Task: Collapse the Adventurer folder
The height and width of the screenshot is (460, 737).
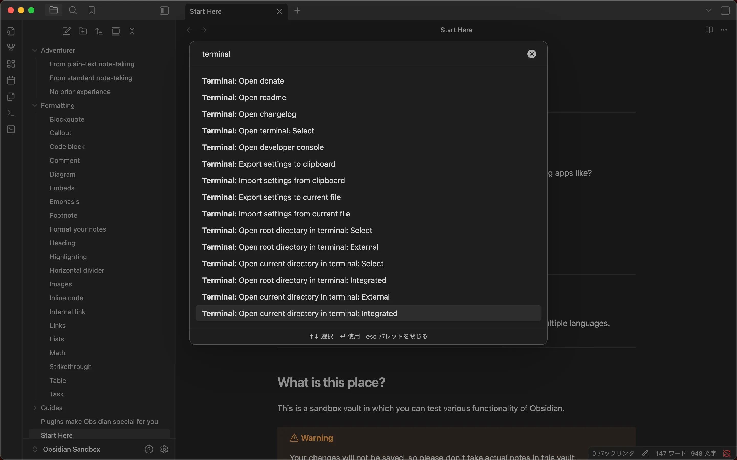Action: [35, 50]
